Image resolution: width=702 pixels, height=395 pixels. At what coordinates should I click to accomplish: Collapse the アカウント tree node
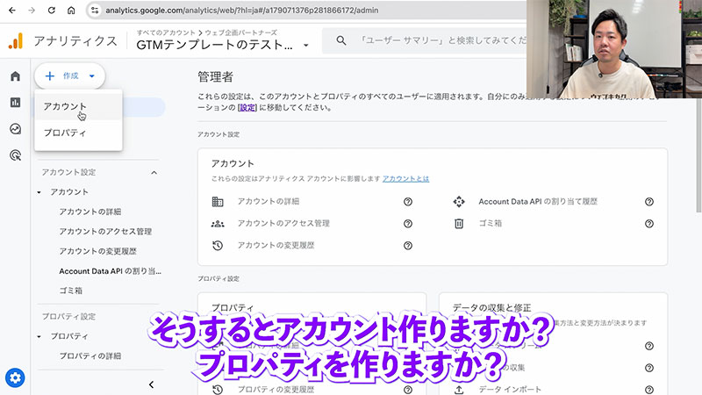(x=39, y=192)
